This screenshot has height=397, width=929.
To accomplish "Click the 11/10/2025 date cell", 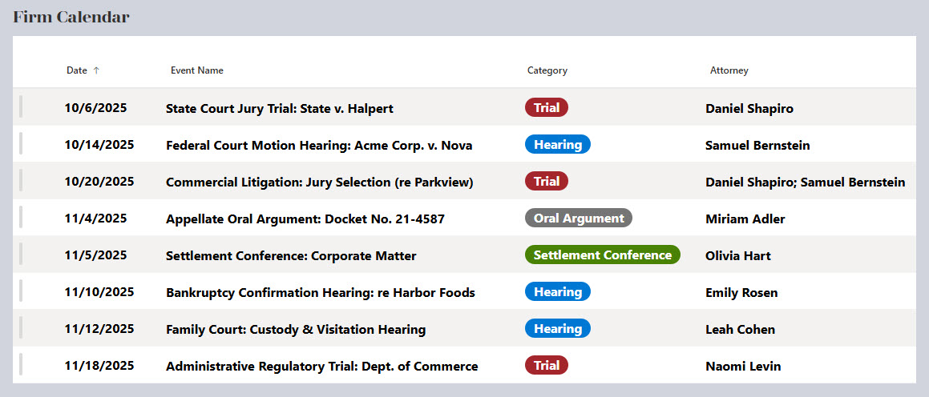I will click(x=99, y=292).
